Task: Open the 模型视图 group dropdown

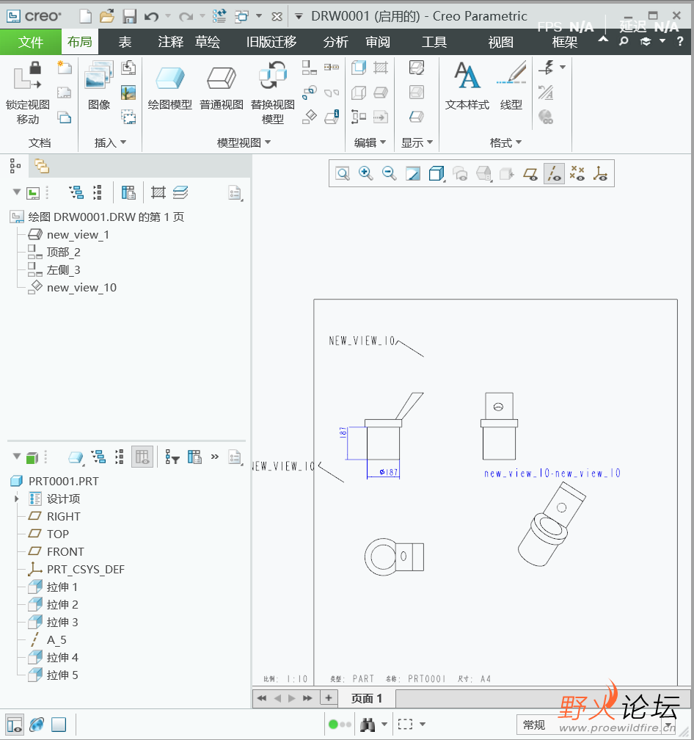Action: 244,142
